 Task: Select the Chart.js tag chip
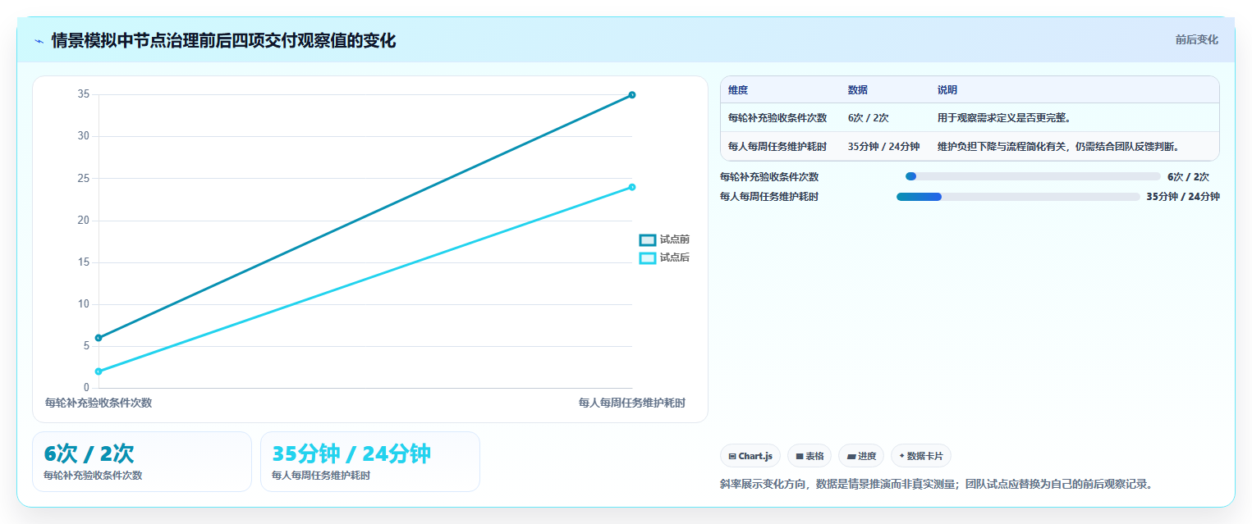pyautogui.click(x=750, y=456)
